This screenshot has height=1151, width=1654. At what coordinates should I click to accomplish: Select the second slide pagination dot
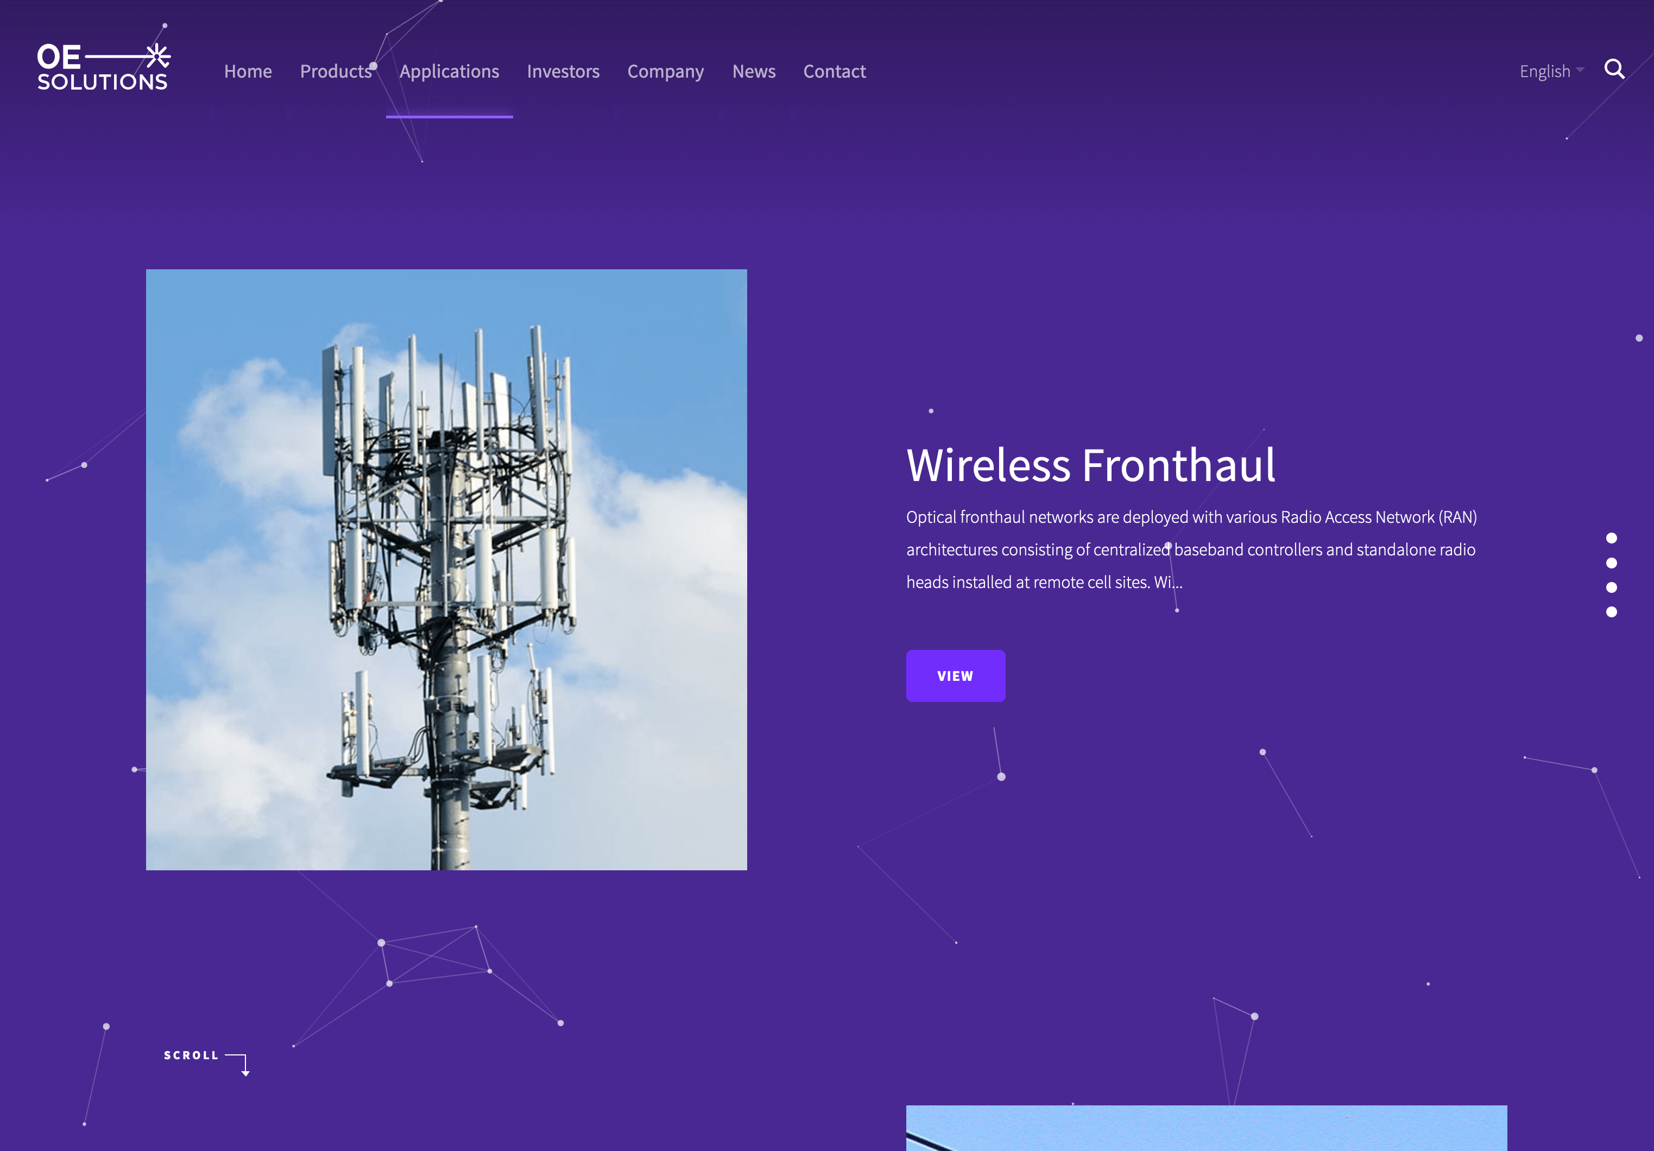(1612, 562)
